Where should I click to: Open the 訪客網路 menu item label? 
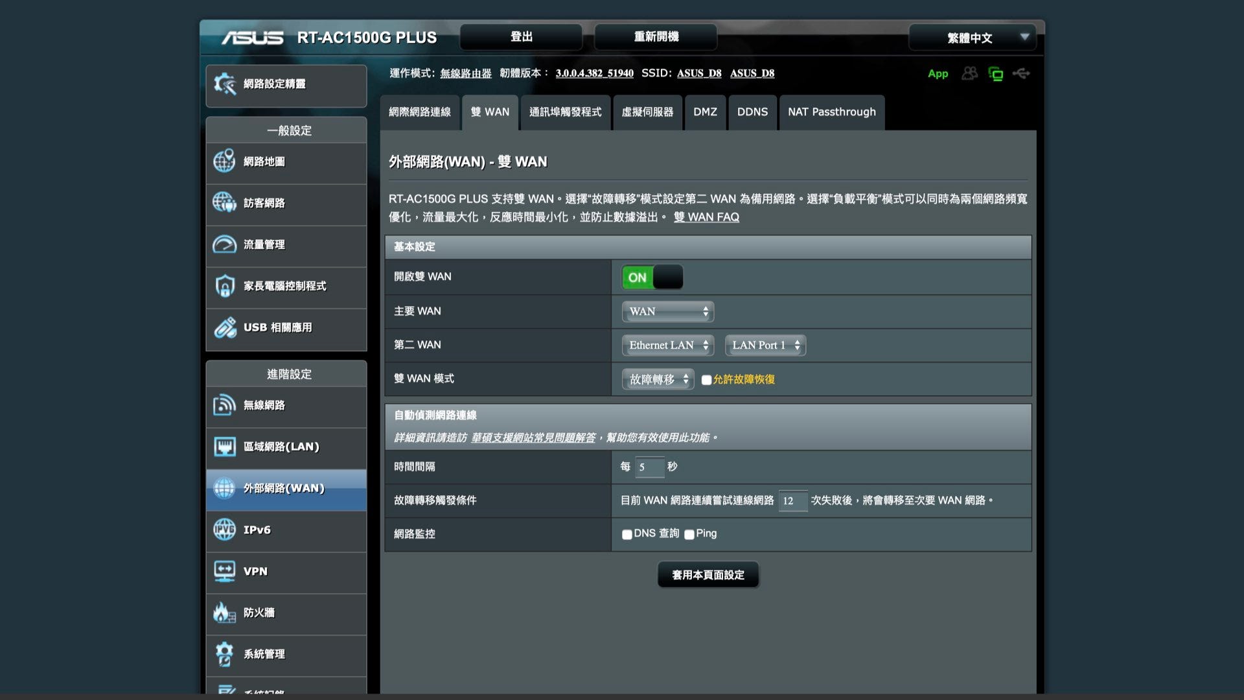click(264, 203)
